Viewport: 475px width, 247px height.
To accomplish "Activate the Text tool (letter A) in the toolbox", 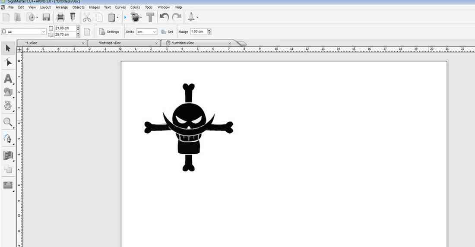I will [x=8, y=79].
